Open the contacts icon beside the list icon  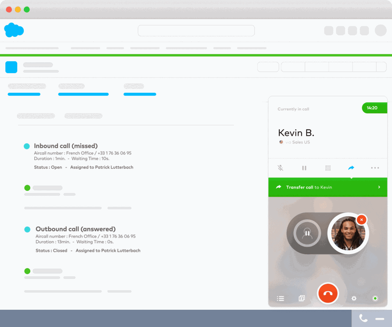click(x=302, y=298)
